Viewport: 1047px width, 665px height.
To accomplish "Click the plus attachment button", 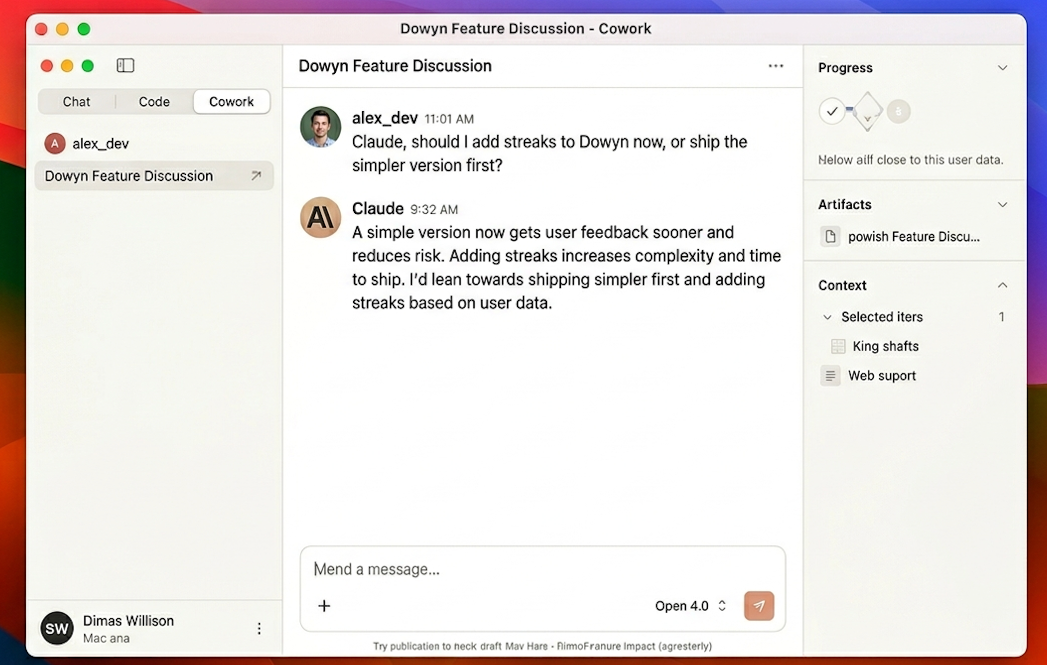I will [x=324, y=606].
